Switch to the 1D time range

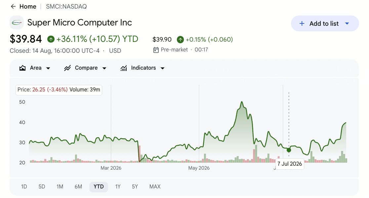[x=24, y=187]
